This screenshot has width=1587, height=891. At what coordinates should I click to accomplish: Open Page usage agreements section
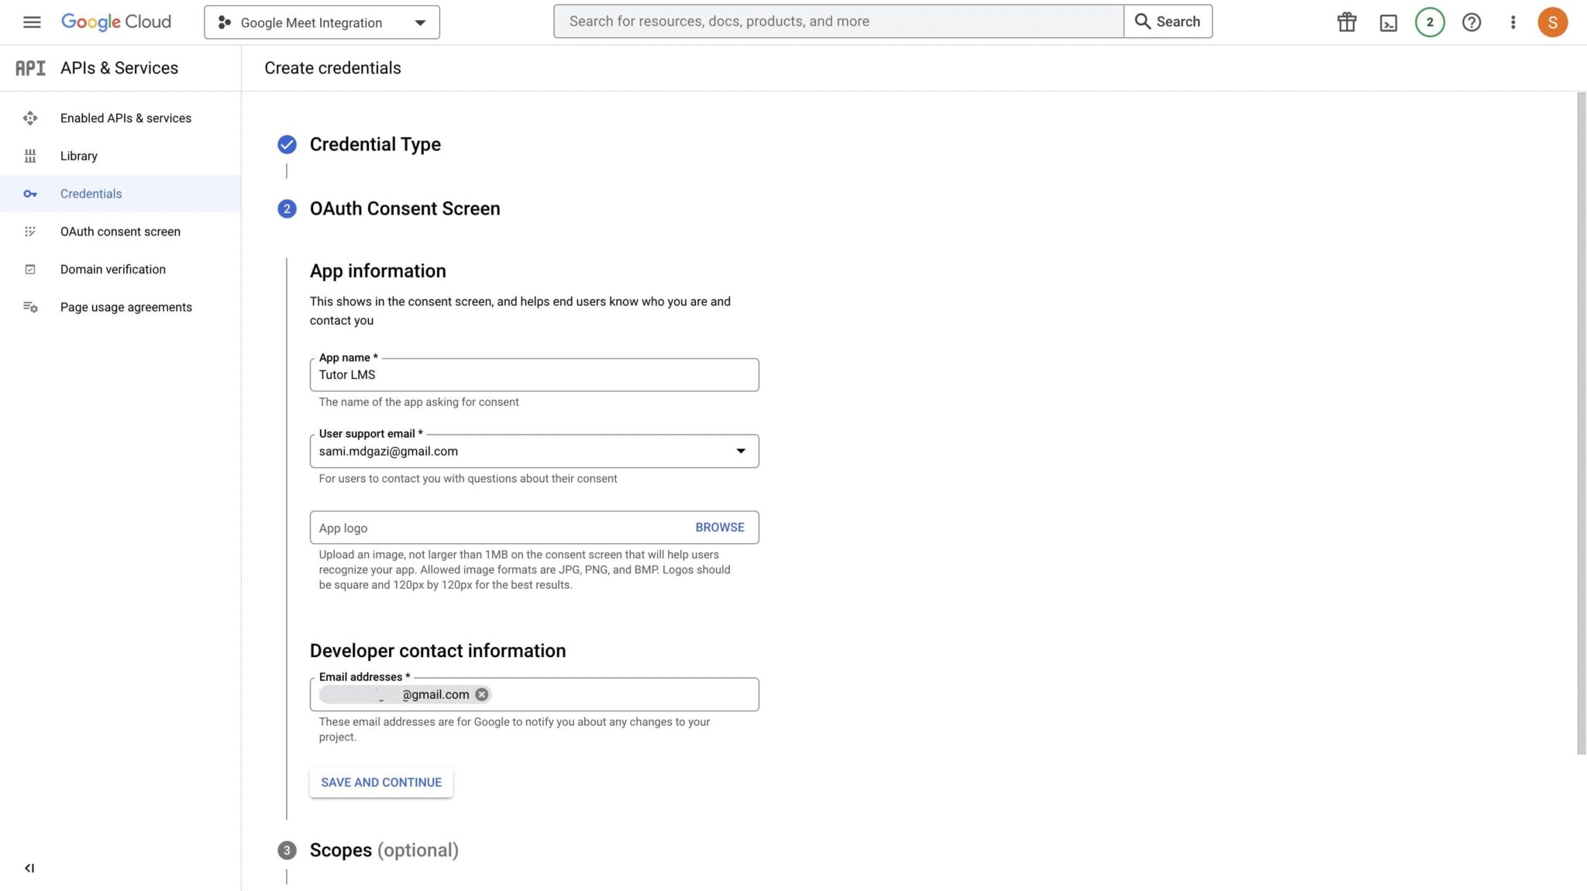coord(30,307)
